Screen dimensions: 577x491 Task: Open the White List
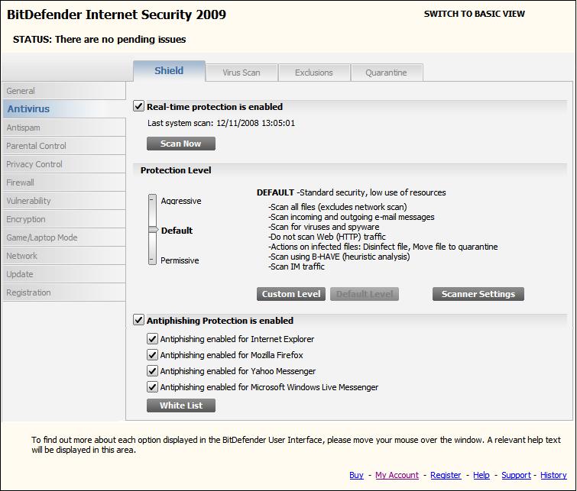(180, 405)
